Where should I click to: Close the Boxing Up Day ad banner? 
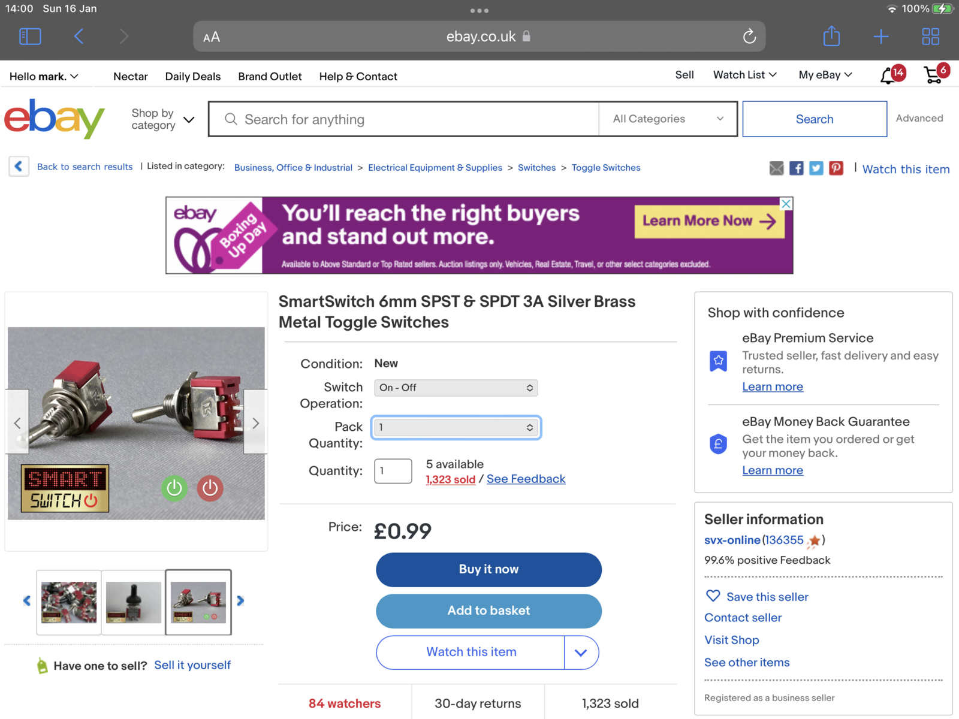point(786,204)
